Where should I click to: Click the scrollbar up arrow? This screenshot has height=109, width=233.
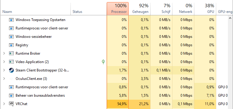click(x=230, y=18)
